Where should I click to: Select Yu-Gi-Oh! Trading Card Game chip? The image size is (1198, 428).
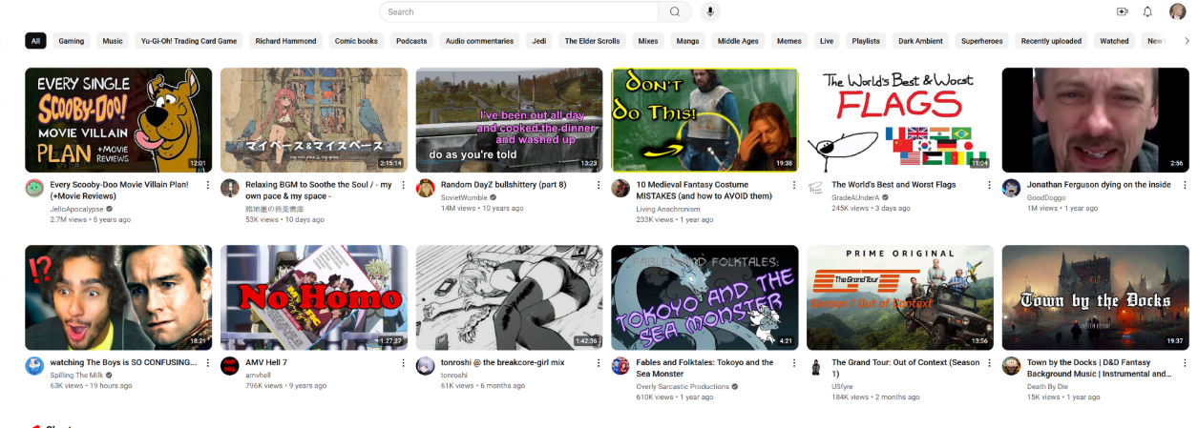point(189,41)
